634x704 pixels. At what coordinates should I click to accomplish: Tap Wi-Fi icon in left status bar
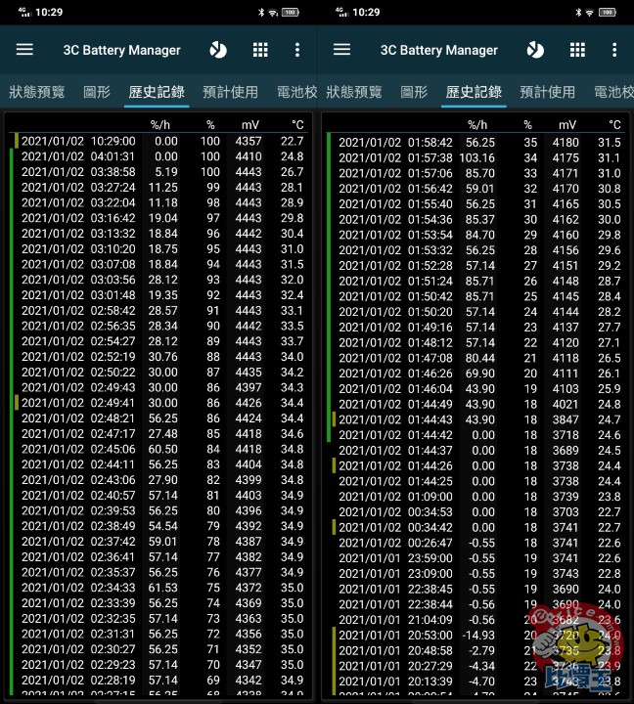pyautogui.click(x=273, y=13)
